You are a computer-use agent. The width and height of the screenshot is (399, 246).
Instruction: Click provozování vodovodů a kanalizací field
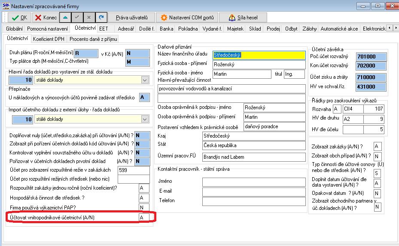pos(231,89)
